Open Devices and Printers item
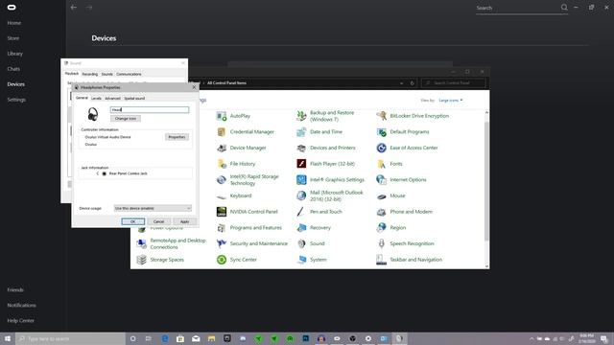This screenshot has width=614, height=345. pyautogui.click(x=326, y=148)
